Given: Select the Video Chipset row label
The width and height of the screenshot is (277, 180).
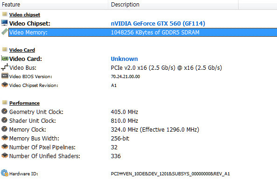Looking at the screenshot, I should 30,23.
